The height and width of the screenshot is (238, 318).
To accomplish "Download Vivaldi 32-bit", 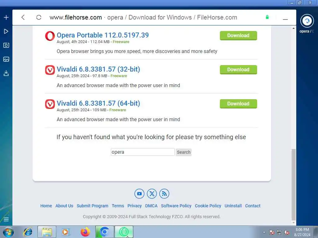I will pos(238,70).
